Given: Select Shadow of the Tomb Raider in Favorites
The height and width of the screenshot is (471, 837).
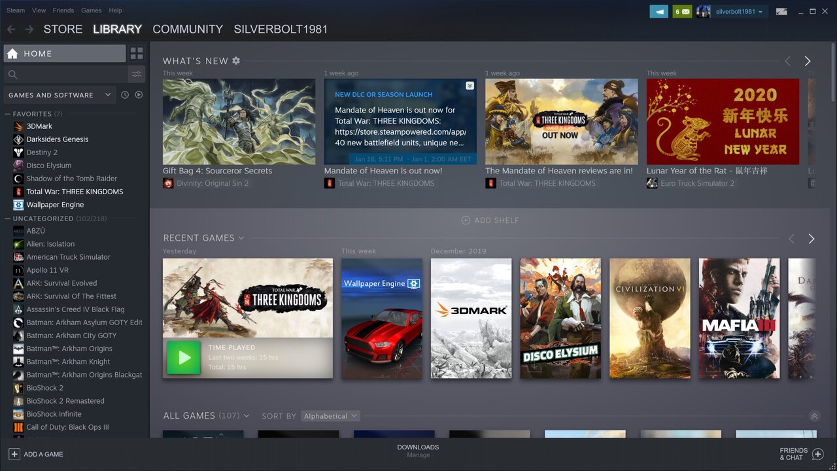Looking at the screenshot, I should pyautogui.click(x=72, y=179).
